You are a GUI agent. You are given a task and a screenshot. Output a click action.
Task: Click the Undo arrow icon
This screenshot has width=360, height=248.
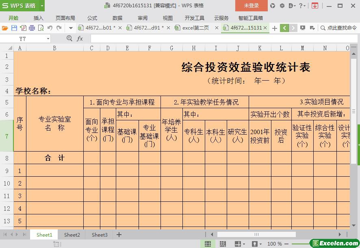coord(50,28)
